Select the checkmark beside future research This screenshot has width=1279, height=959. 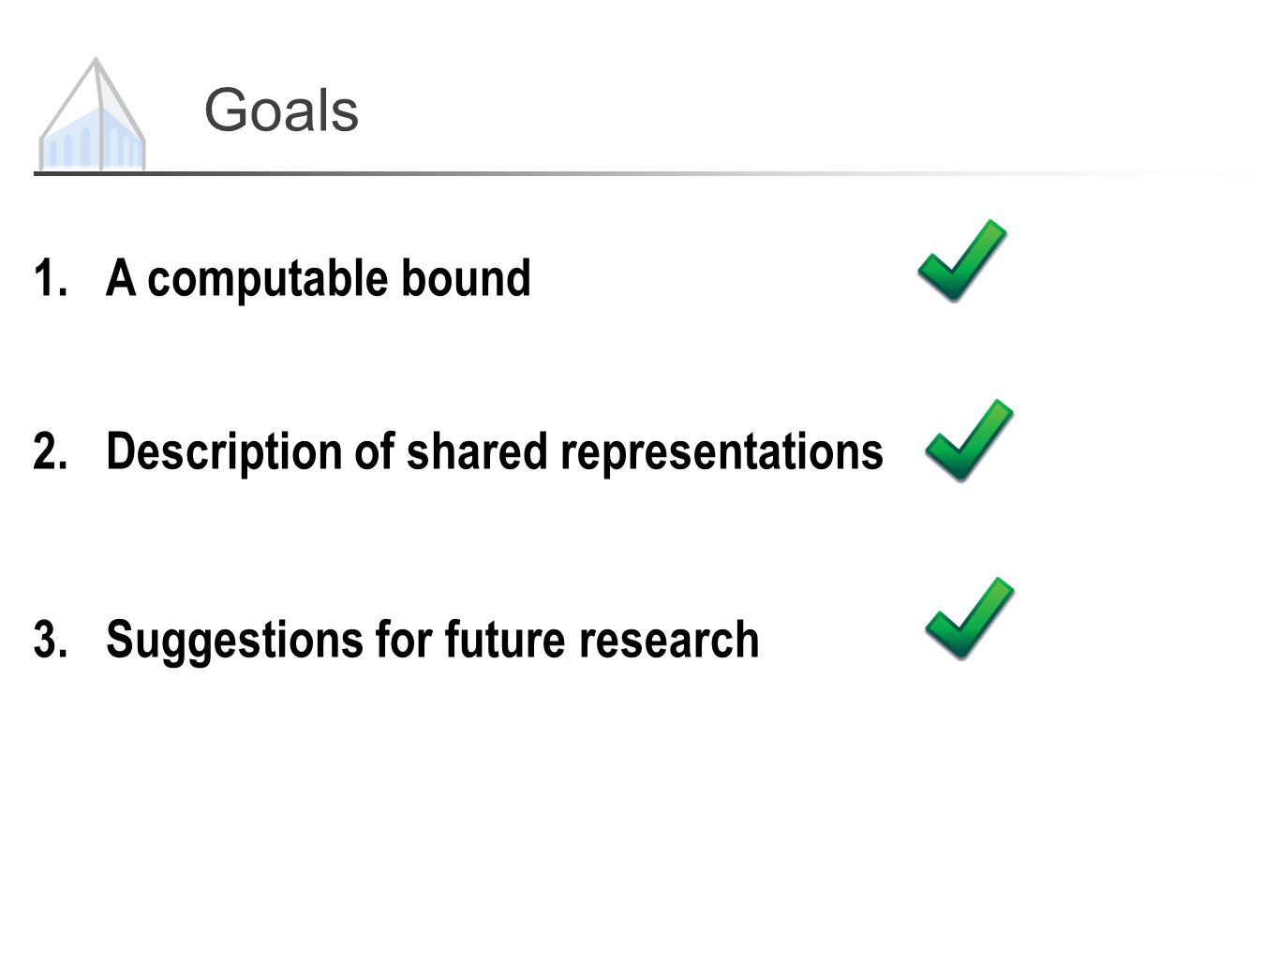tap(970, 618)
